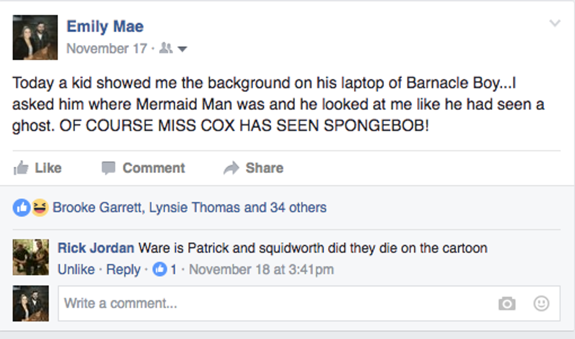Attach a photo using camera icon
This screenshot has height=339, width=575.
point(506,303)
